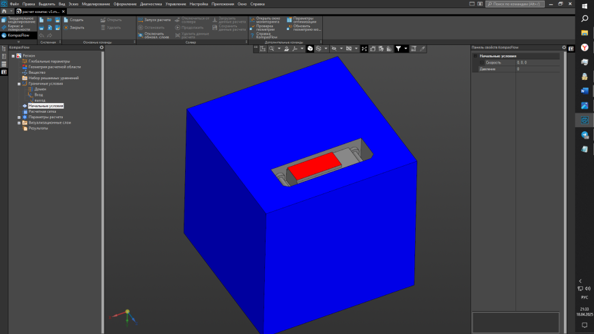
Task: Select the Домен boundary condition
Action: click(x=40, y=89)
